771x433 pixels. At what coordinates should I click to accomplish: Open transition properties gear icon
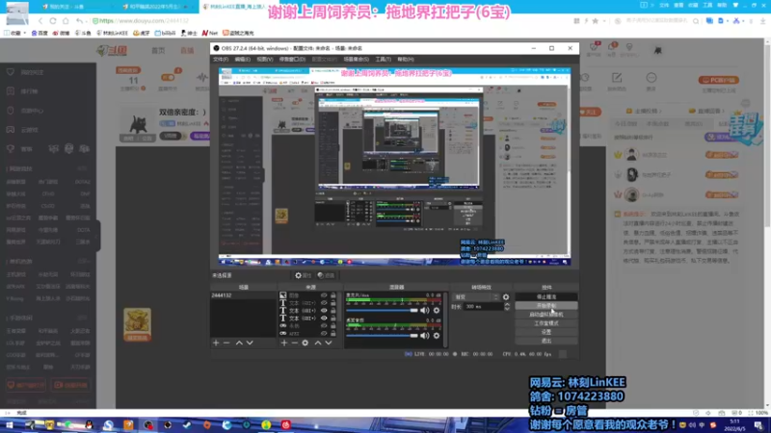click(506, 297)
